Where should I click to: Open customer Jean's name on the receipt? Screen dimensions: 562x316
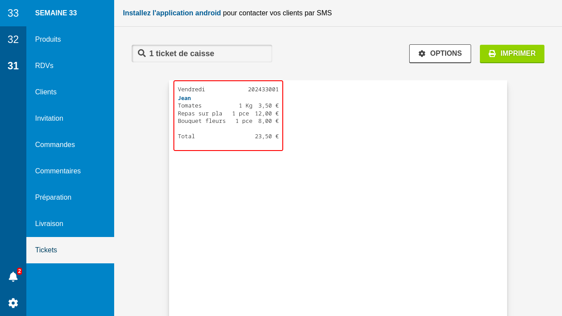tap(184, 98)
